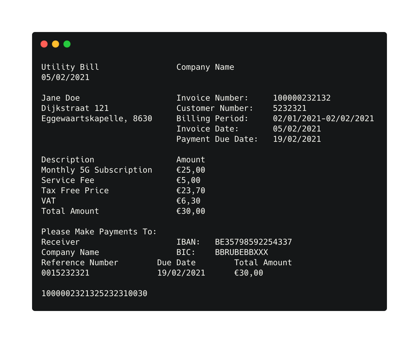Click the "Tax Free Price" row label

[x=75, y=190]
